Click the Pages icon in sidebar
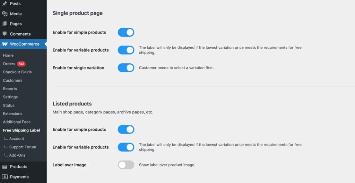355x183 pixels. pyautogui.click(x=5, y=24)
